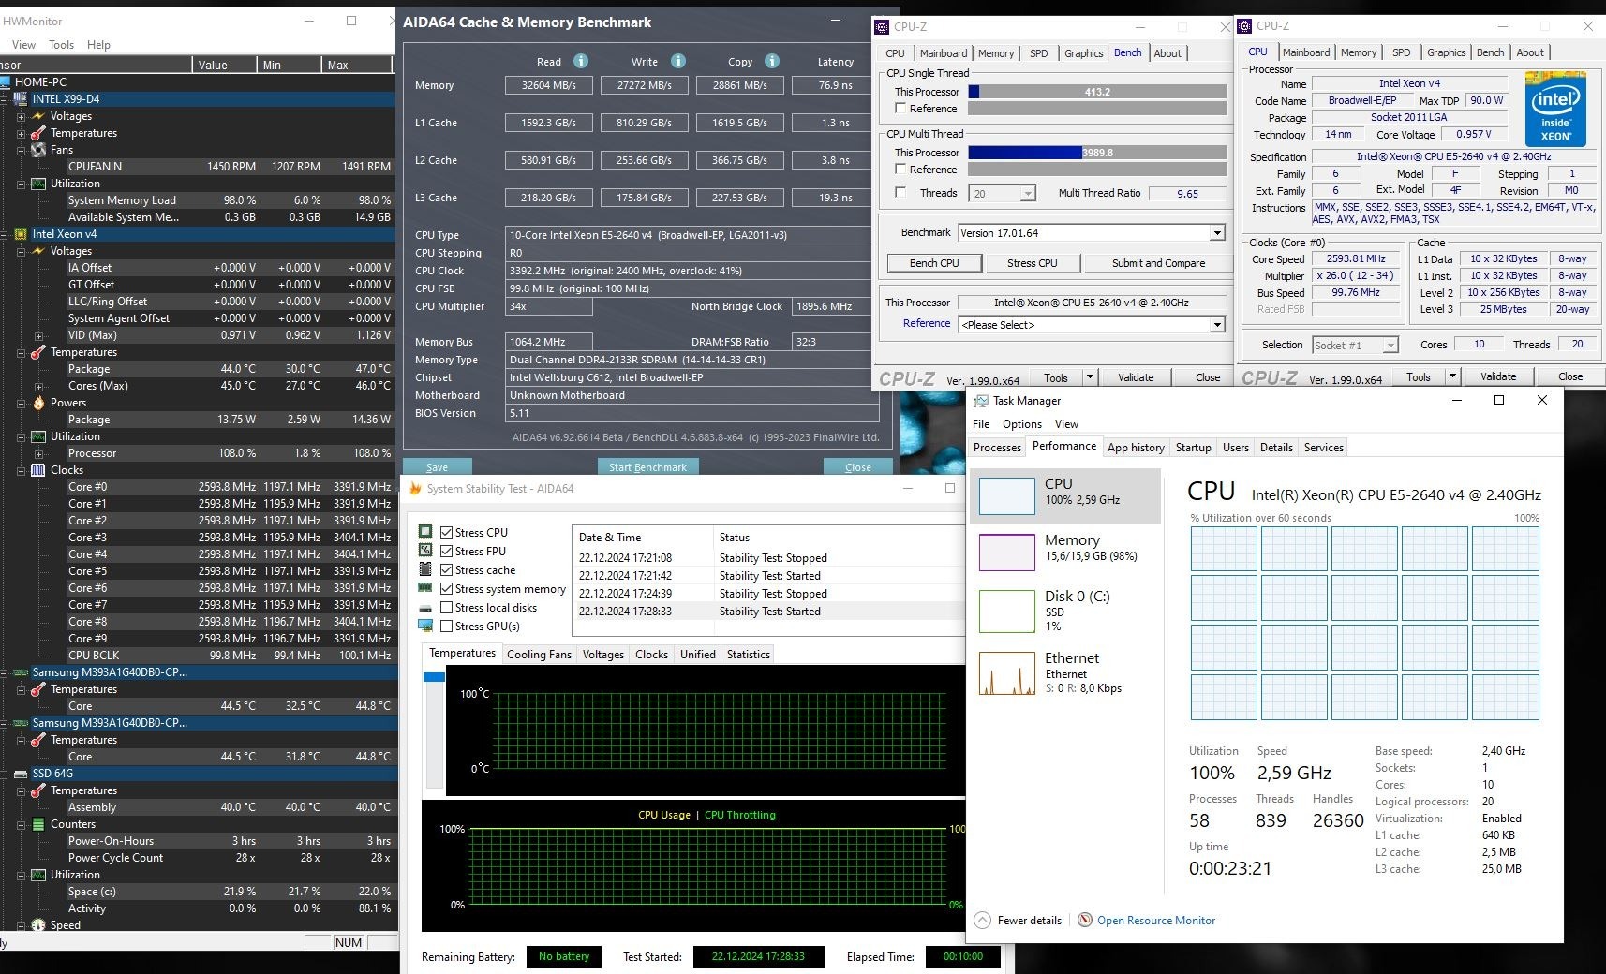The height and width of the screenshot is (974, 1606).
Task: Tick the Threads checkbox in CPU-Z Bench
Action: click(900, 193)
